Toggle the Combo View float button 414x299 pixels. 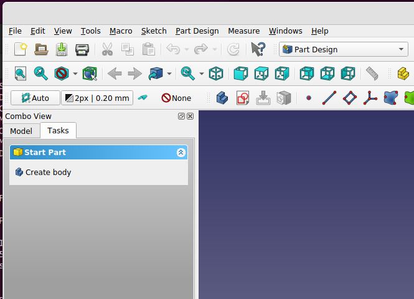click(181, 116)
